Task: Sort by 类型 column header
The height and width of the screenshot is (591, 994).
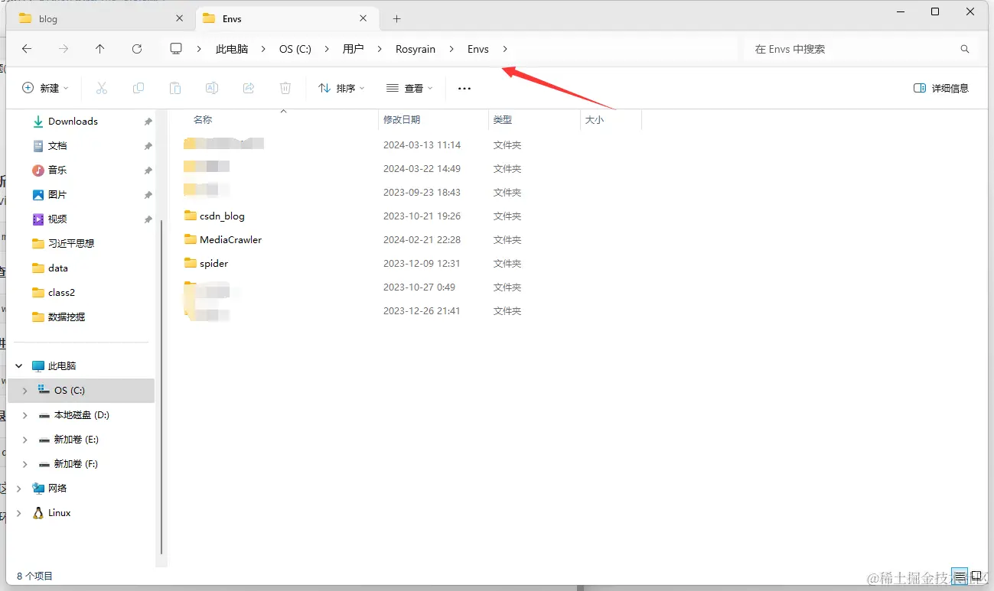Action: pos(503,119)
